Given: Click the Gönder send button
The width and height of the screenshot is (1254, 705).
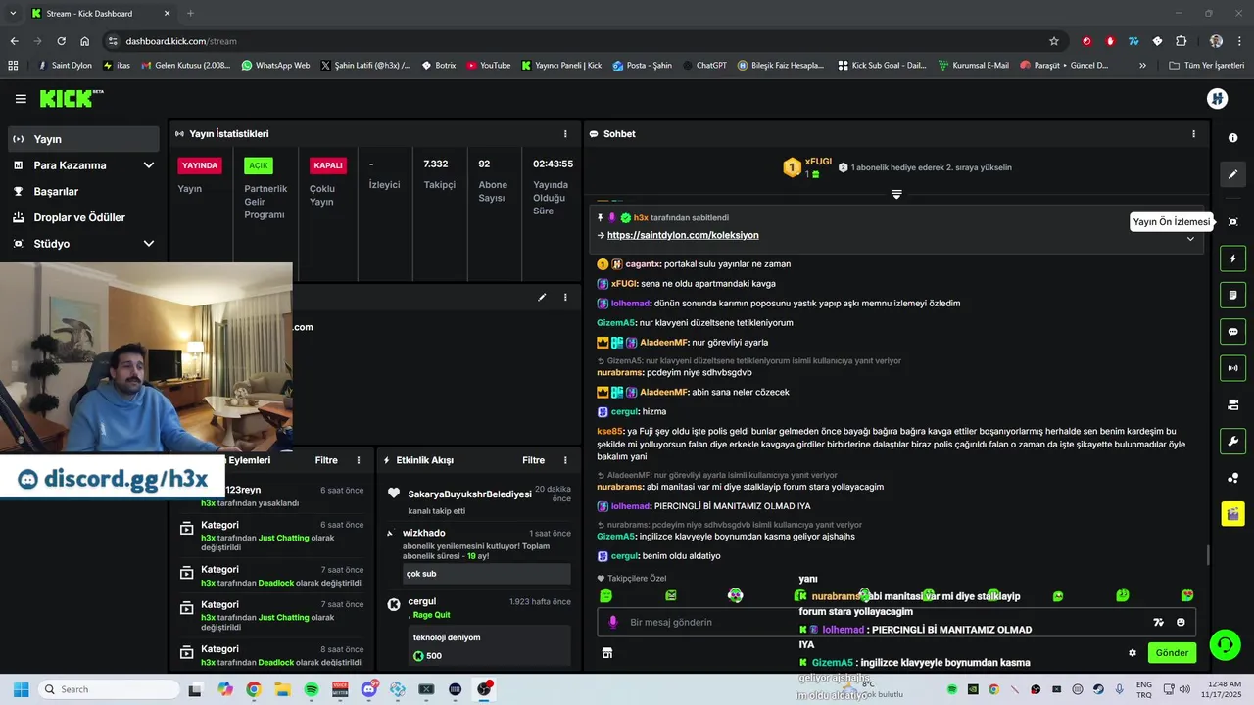Looking at the screenshot, I should [1172, 653].
